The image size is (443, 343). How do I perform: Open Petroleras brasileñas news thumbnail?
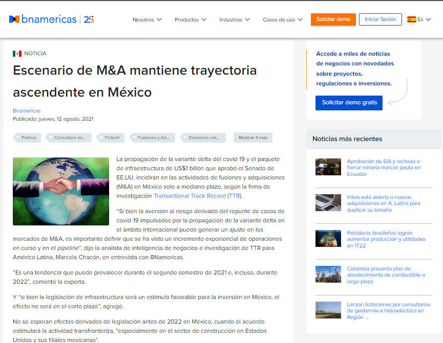tap(328, 239)
